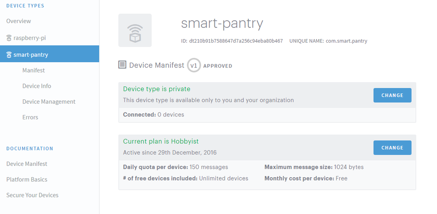
Task: Show the Errors subsection
Action: [30, 117]
